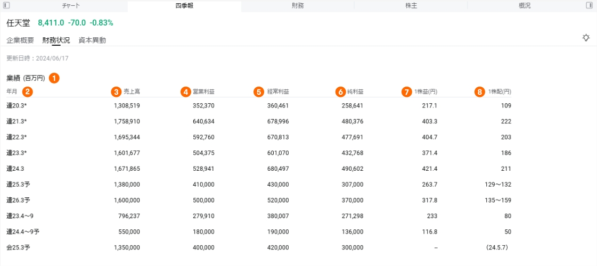Click operating profit value 592,760
597x266 pixels.
click(204, 137)
